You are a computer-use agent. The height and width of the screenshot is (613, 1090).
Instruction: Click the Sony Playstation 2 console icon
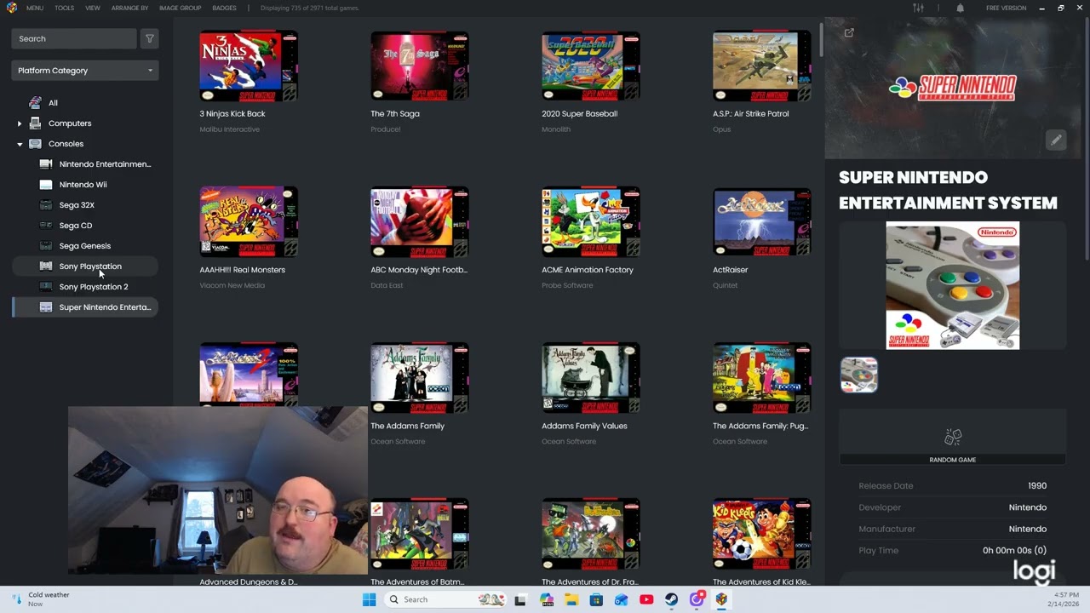(46, 287)
